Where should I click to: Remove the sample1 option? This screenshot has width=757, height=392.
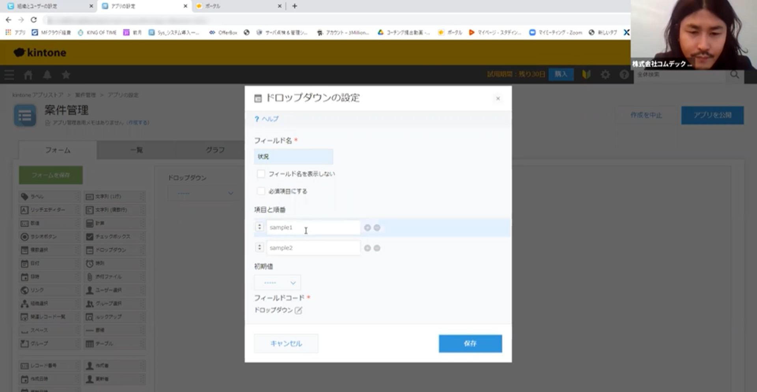[377, 227]
